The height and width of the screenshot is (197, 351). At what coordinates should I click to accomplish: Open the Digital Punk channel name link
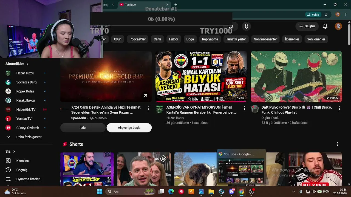tap(270, 118)
